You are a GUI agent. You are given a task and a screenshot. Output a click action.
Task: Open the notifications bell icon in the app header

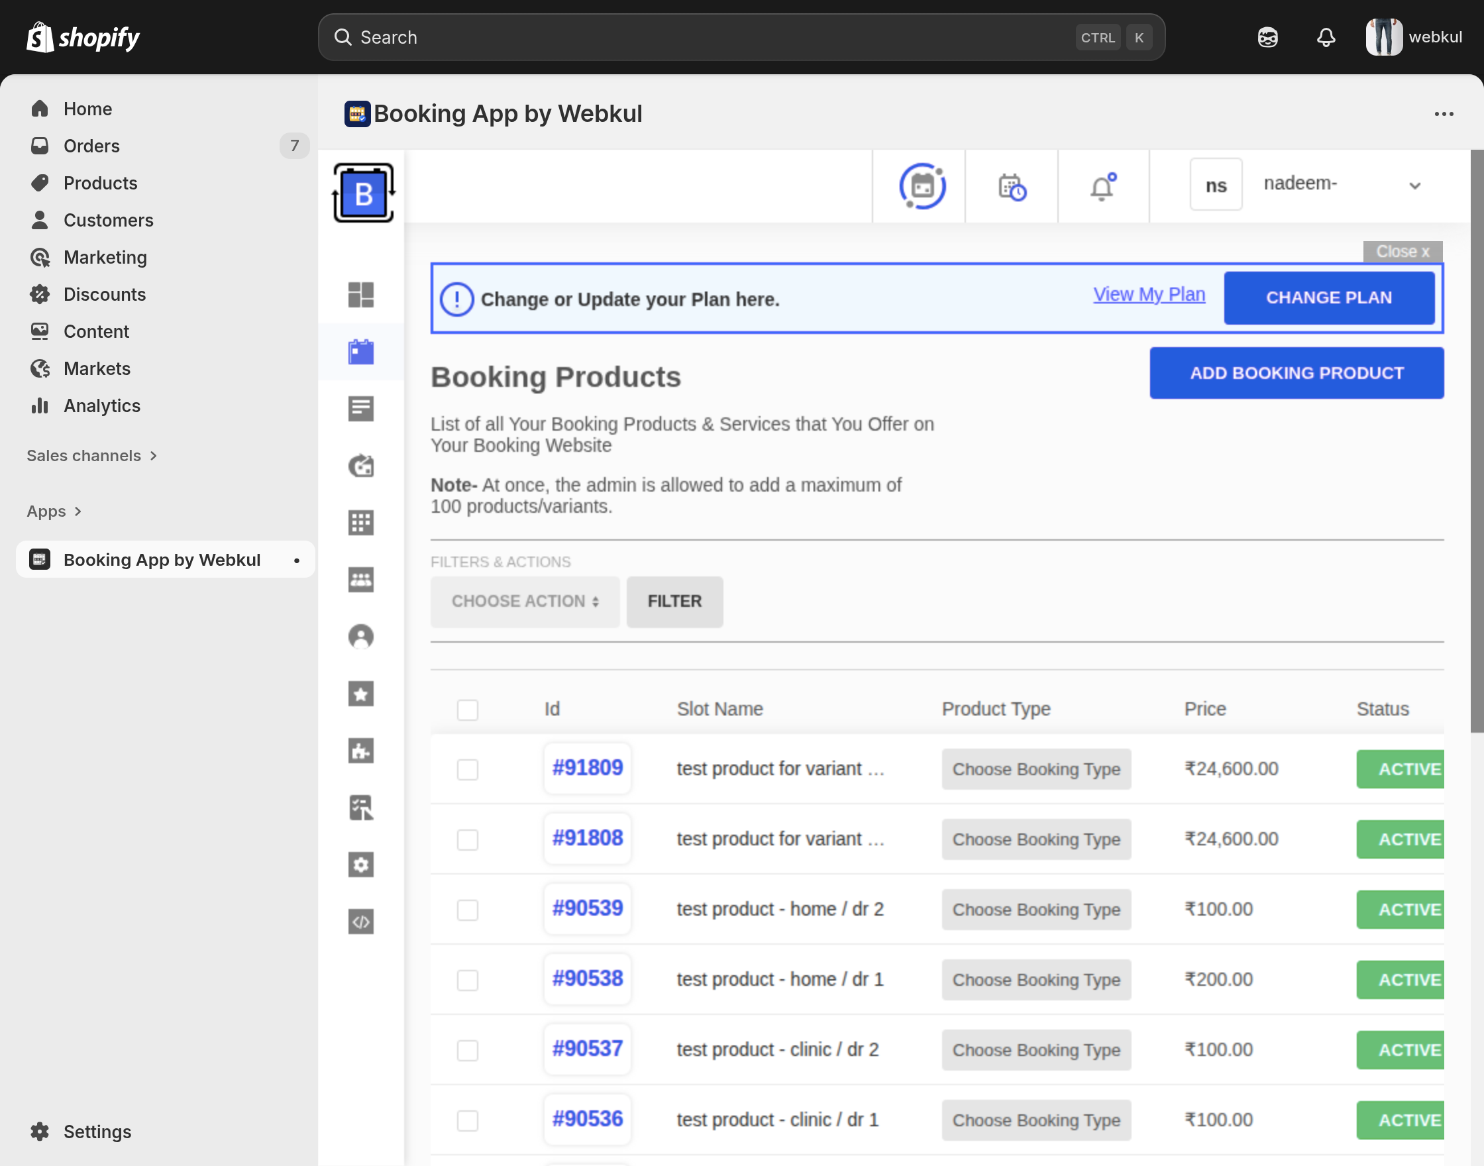pyautogui.click(x=1102, y=185)
